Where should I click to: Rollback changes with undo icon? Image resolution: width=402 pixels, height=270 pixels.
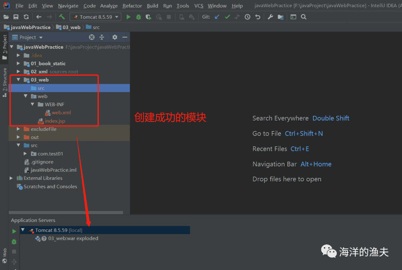coord(258,17)
